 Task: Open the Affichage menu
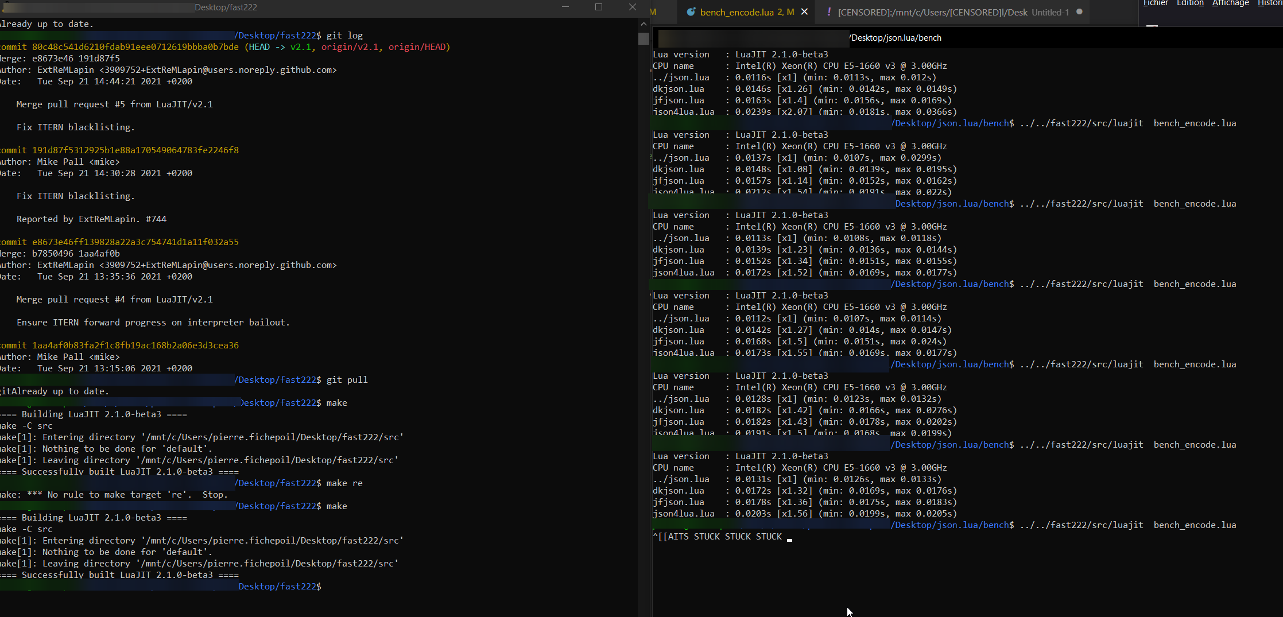click(x=1230, y=4)
